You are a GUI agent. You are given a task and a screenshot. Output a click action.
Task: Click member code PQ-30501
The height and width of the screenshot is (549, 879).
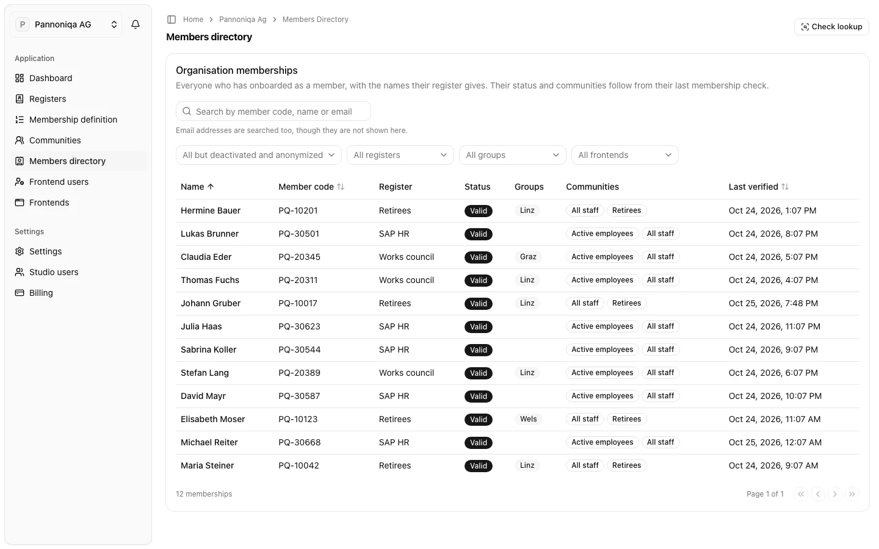coord(299,234)
